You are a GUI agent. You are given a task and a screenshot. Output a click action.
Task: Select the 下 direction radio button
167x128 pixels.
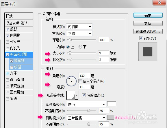point(80,47)
